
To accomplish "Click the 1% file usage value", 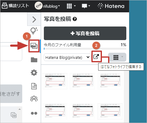I will (x=124, y=45).
